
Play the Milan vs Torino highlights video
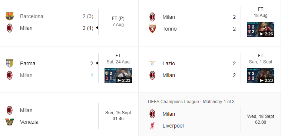(260, 29)
